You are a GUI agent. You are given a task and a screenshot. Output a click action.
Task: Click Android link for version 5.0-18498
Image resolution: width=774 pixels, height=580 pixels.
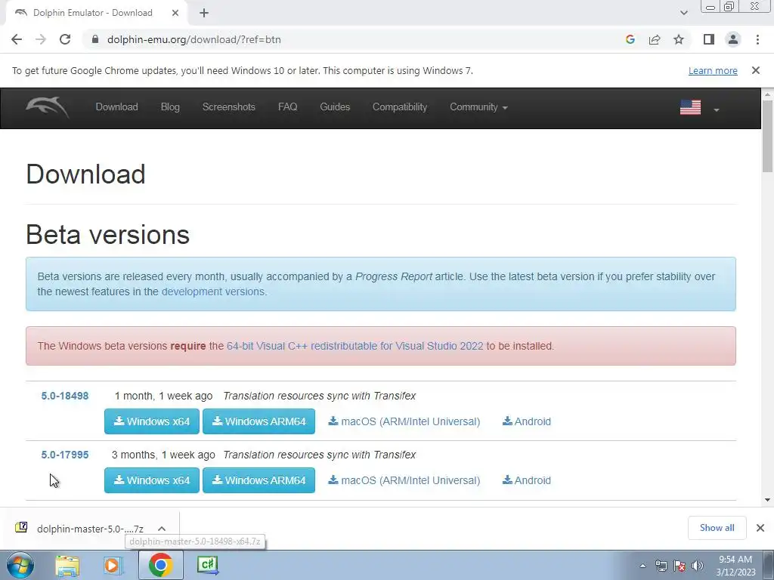(x=526, y=421)
